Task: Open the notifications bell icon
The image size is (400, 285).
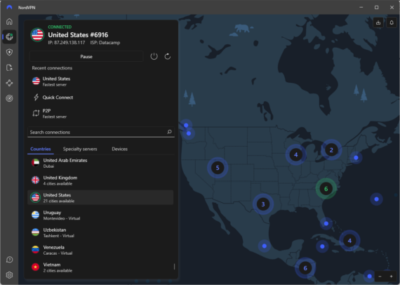Action: 392,22
